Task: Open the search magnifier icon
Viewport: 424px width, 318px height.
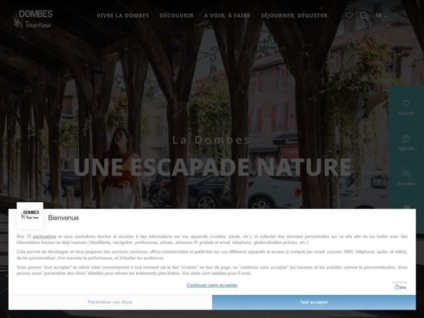Action: click(x=364, y=15)
